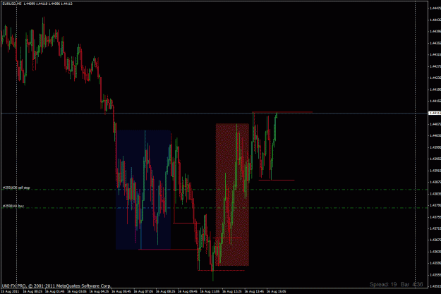The image size is (441, 294).
Task: Click the '15 Aug 2011' date on time axis
Action: coord(10,292)
